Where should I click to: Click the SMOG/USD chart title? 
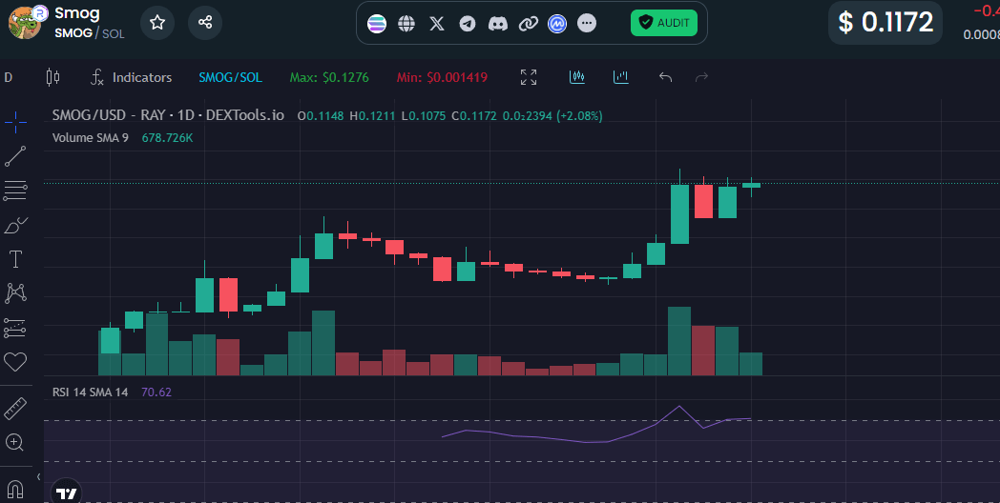168,116
